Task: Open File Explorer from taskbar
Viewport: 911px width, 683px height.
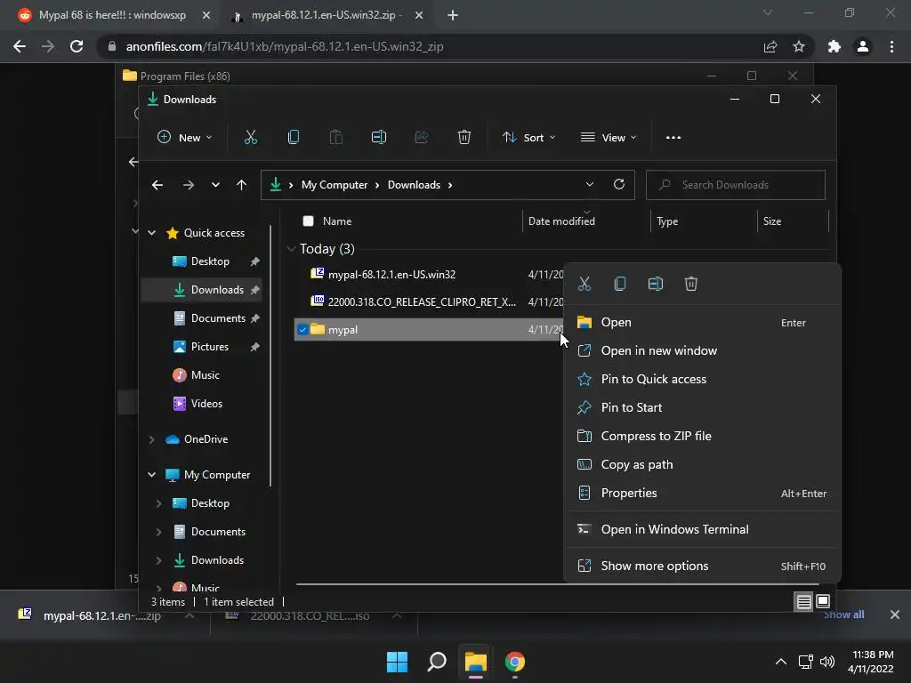Action: 475,662
